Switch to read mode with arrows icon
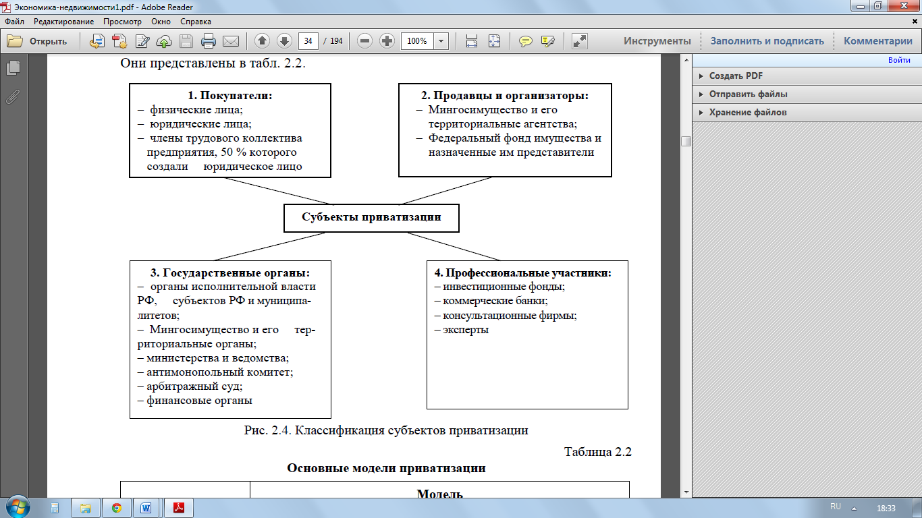 (x=579, y=41)
